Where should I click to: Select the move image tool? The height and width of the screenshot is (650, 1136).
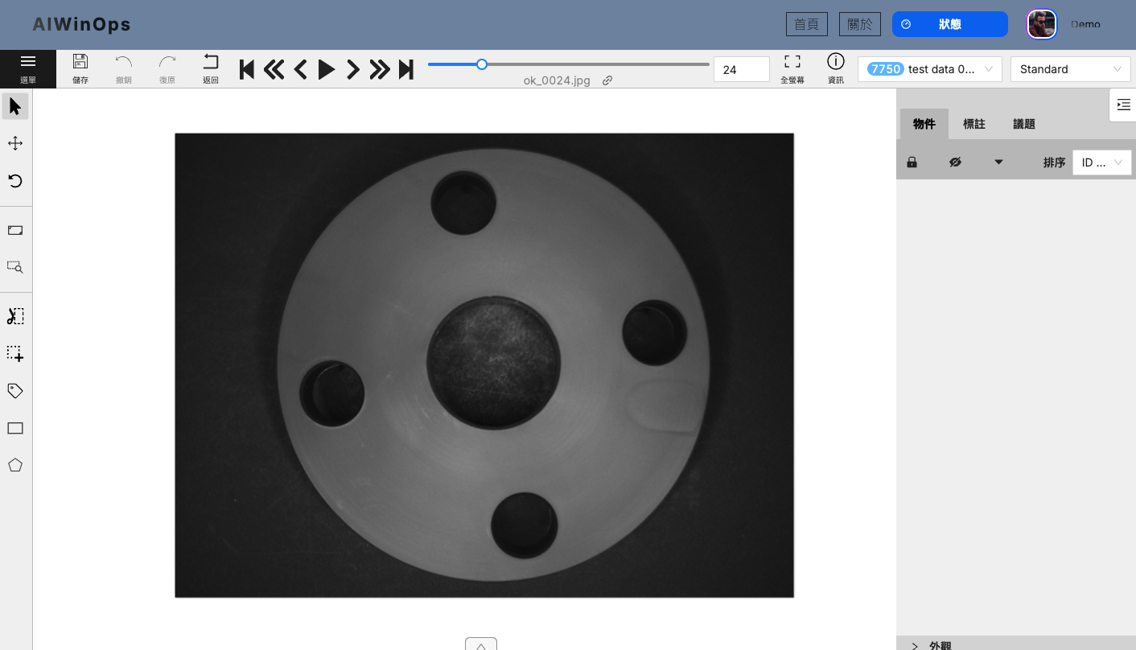pos(15,143)
